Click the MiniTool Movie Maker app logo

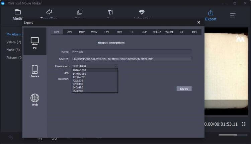3,3
